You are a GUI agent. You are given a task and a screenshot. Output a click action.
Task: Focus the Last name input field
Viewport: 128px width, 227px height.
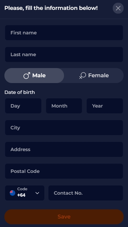(x=64, y=54)
